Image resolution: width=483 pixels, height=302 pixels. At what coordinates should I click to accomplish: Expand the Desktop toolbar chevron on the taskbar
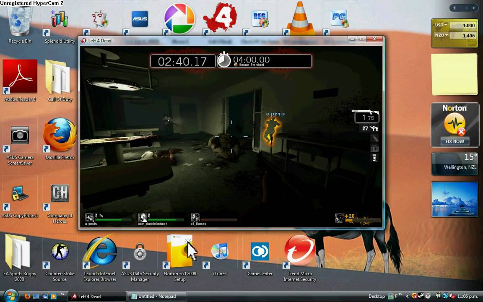click(x=400, y=294)
